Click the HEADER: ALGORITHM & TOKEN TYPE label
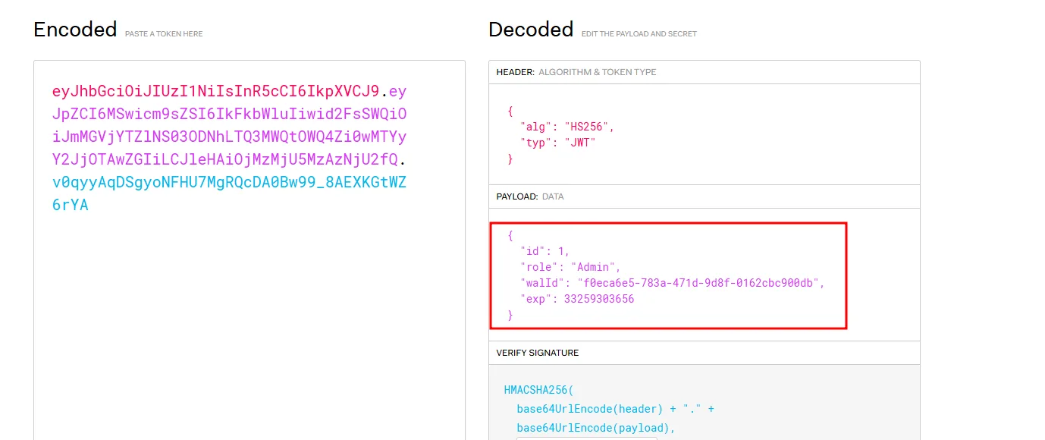1045x440 pixels. 576,72
